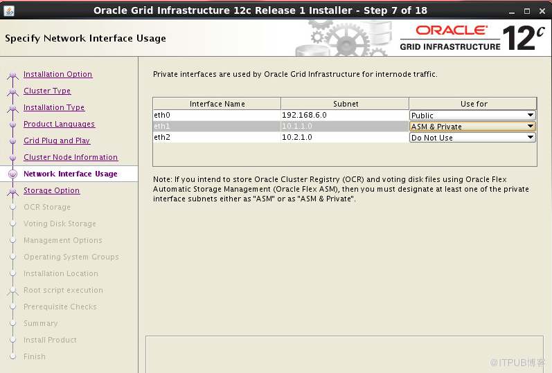
Task: Open the Installation Option step link
Action: [x=57, y=74]
